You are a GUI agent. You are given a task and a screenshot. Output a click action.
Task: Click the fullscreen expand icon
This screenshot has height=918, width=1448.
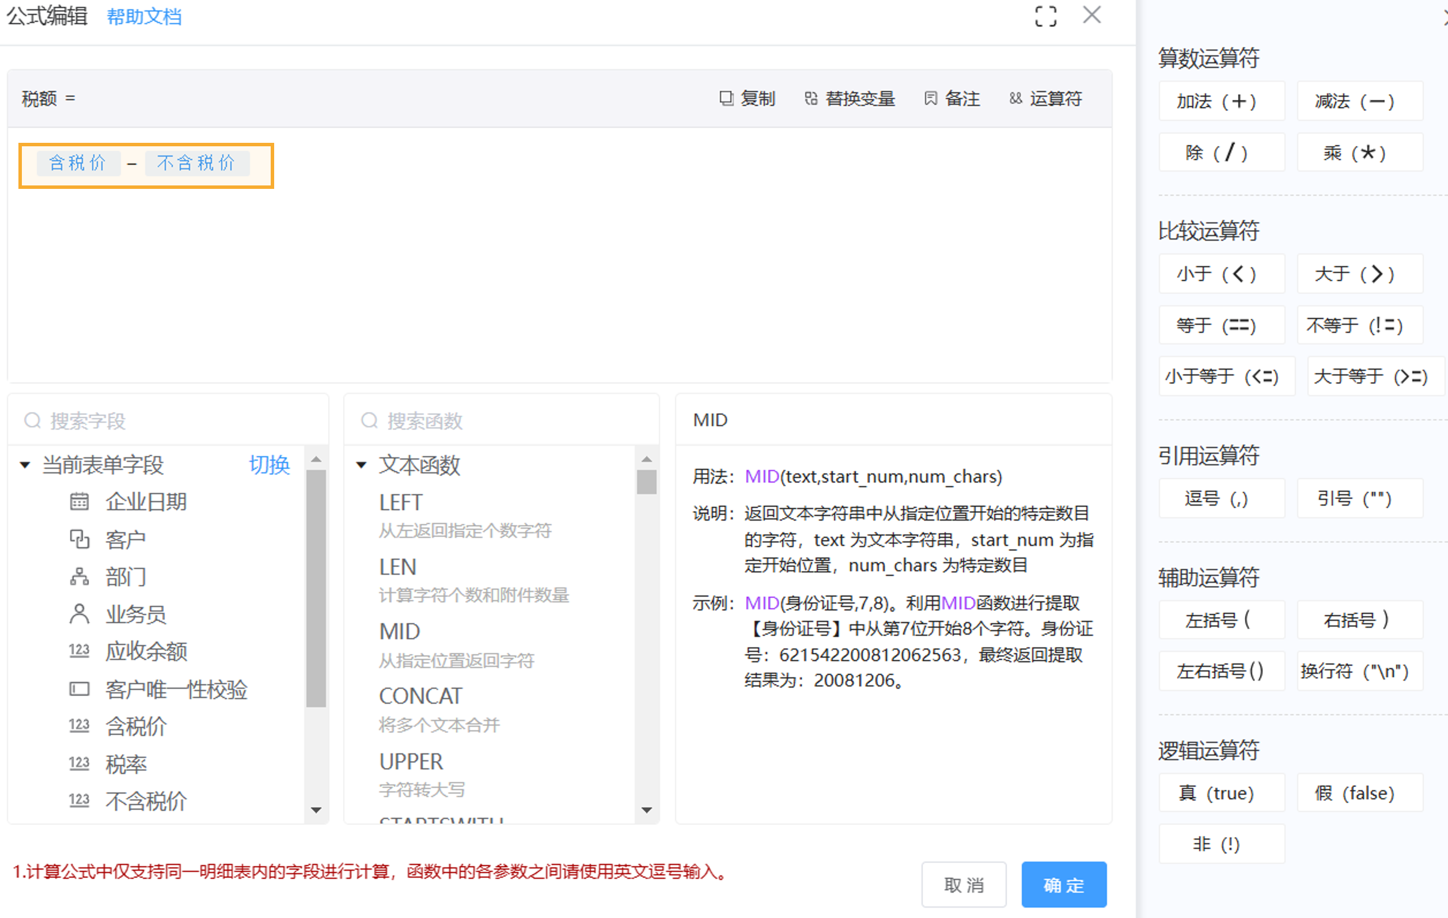(1045, 17)
